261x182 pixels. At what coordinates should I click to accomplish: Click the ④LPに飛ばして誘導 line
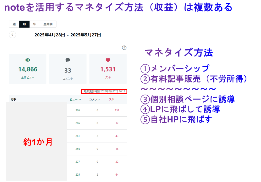pyautogui.click(x=180, y=109)
